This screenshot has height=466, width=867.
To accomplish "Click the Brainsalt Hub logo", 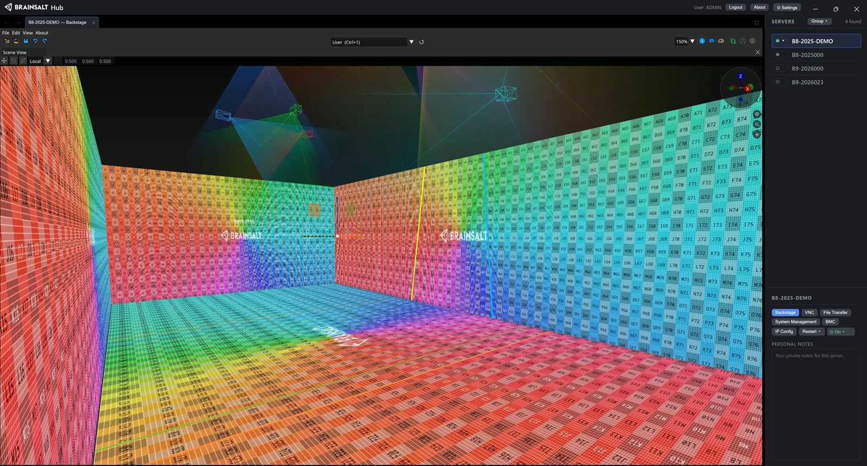I will point(34,7).
